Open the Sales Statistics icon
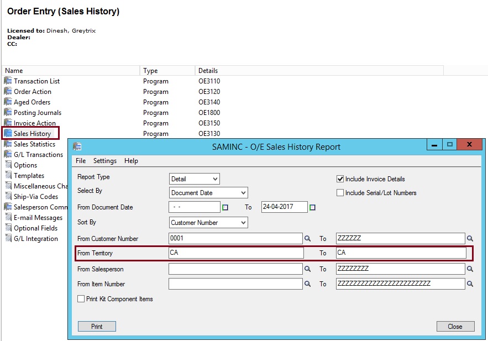 [8, 144]
